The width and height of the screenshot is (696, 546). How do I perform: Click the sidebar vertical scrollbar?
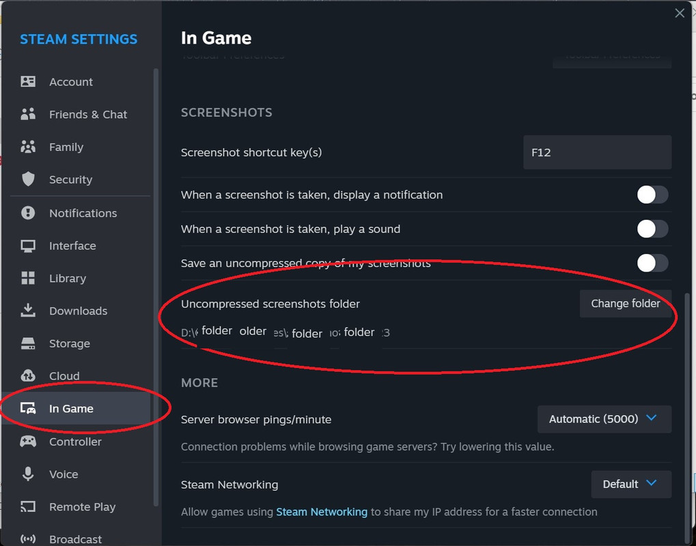156,287
